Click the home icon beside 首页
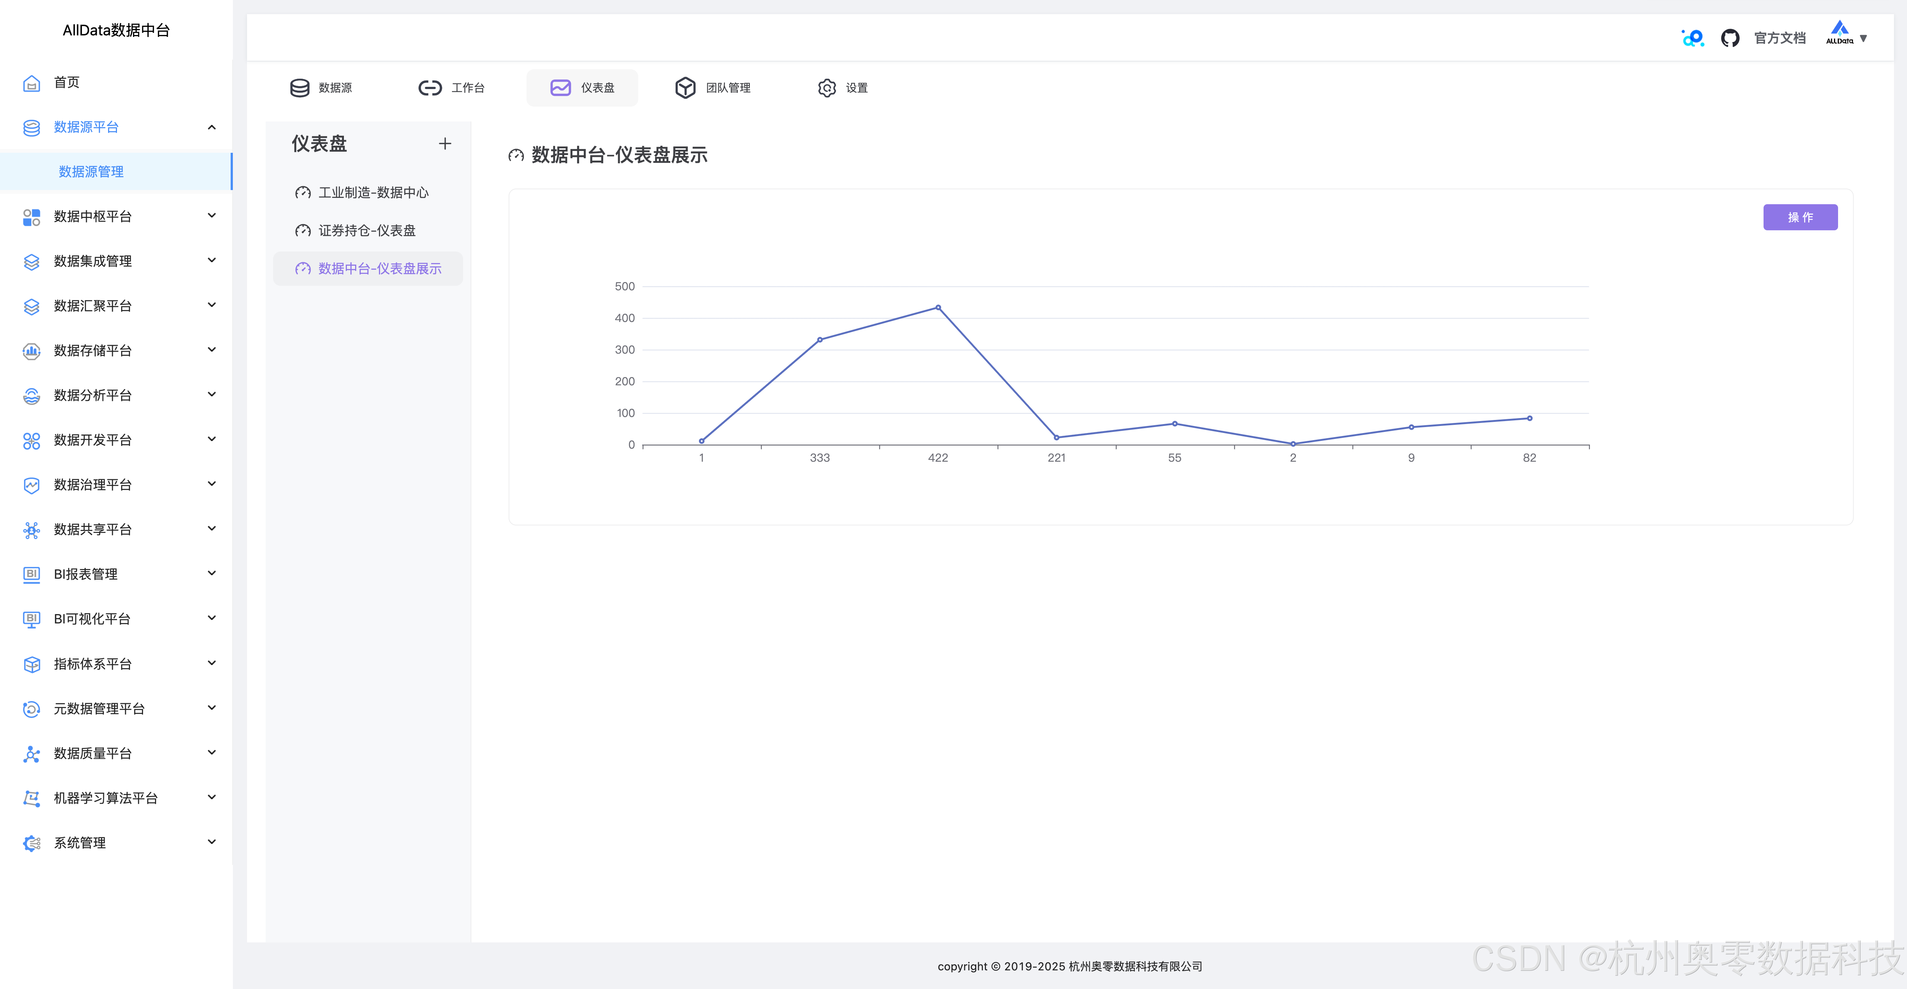 31,83
